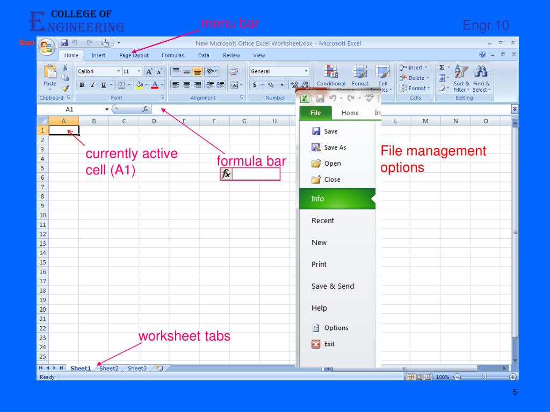
Task: Open the Formulas ribbon tab
Action: pyautogui.click(x=172, y=55)
